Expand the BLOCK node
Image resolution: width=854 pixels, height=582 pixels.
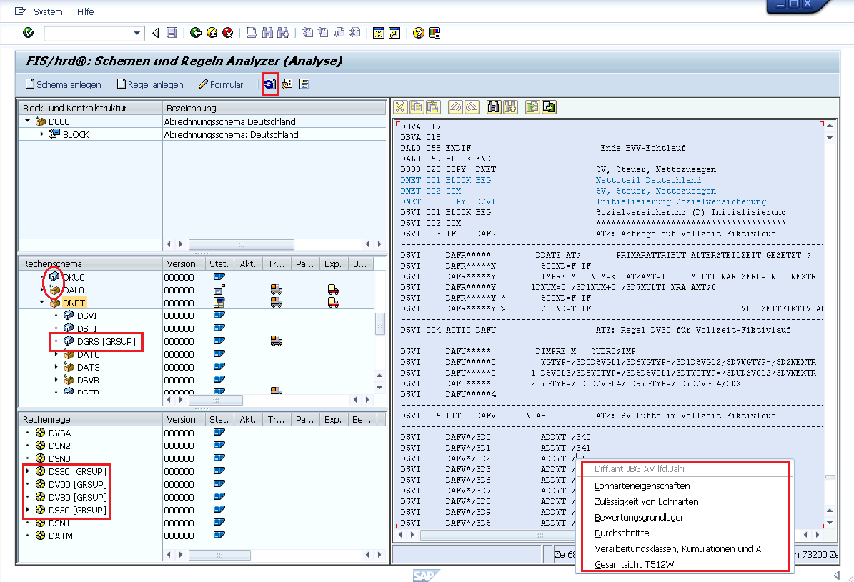coord(42,134)
